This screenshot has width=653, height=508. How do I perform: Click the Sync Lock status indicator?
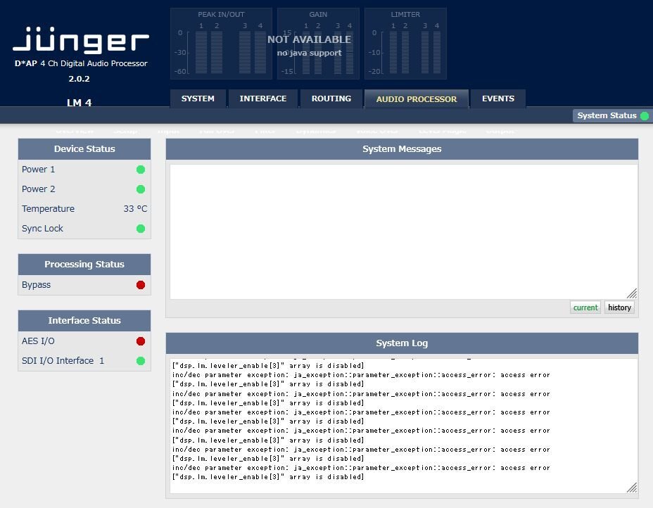(x=141, y=229)
